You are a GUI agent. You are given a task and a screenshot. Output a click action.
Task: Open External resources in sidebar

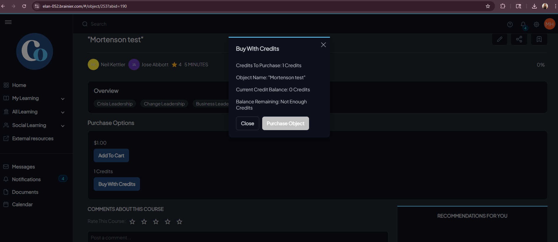point(33,138)
